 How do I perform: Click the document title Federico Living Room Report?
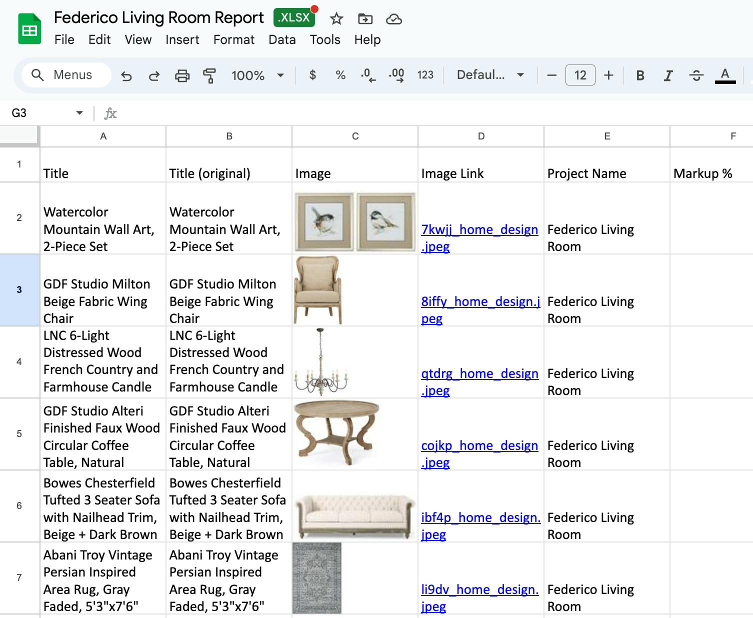click(x=158, y=17)
